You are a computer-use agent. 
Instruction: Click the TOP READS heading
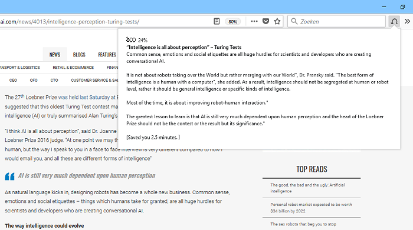(312, 169)
